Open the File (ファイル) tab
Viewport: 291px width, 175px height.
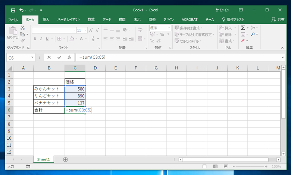[13, 20]
